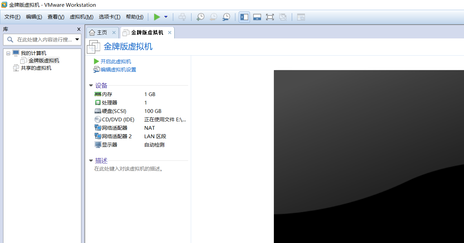Viewport: 464px width, 243px height.
Task: Collapse the 我的计算机 tree node
Action: click(8, 53)
